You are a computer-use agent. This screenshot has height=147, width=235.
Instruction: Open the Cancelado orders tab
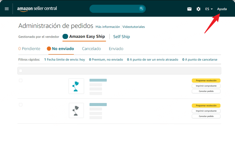(x=91, y=49)
